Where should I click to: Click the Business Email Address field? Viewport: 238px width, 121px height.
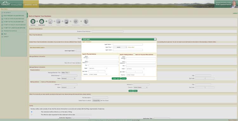pos(108,31)
